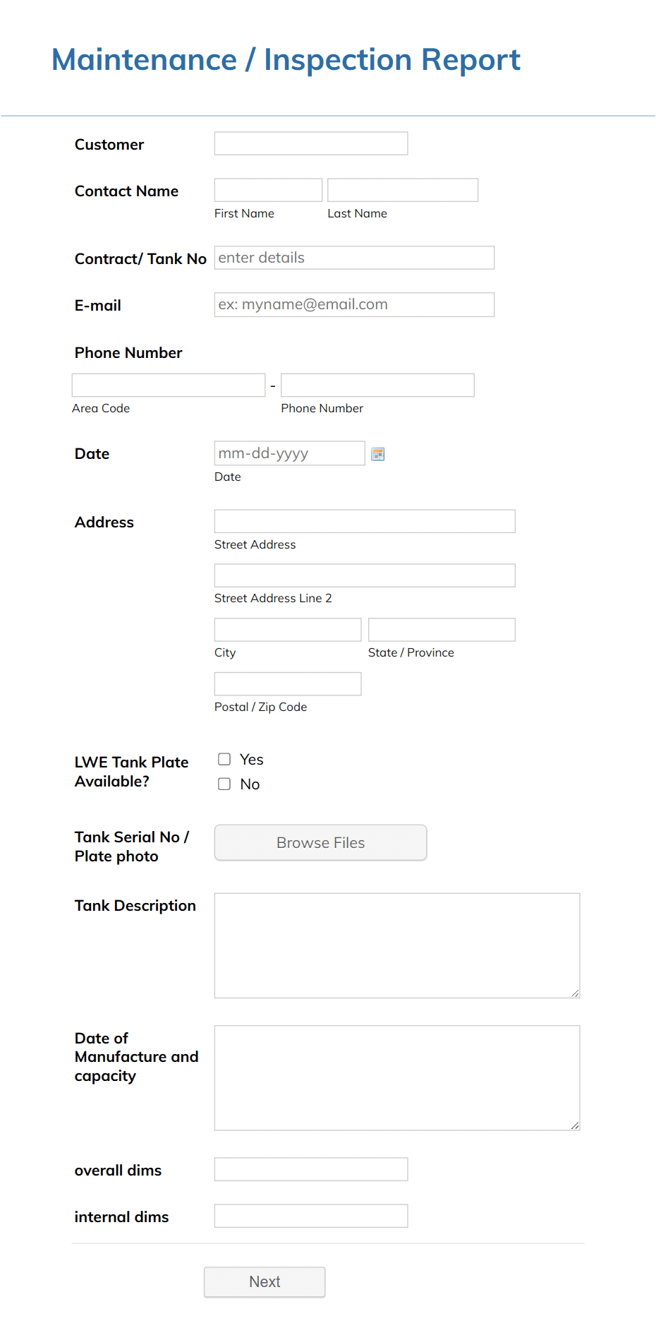Click Browse Files to upload tank plate photo

tap(320, 842)
